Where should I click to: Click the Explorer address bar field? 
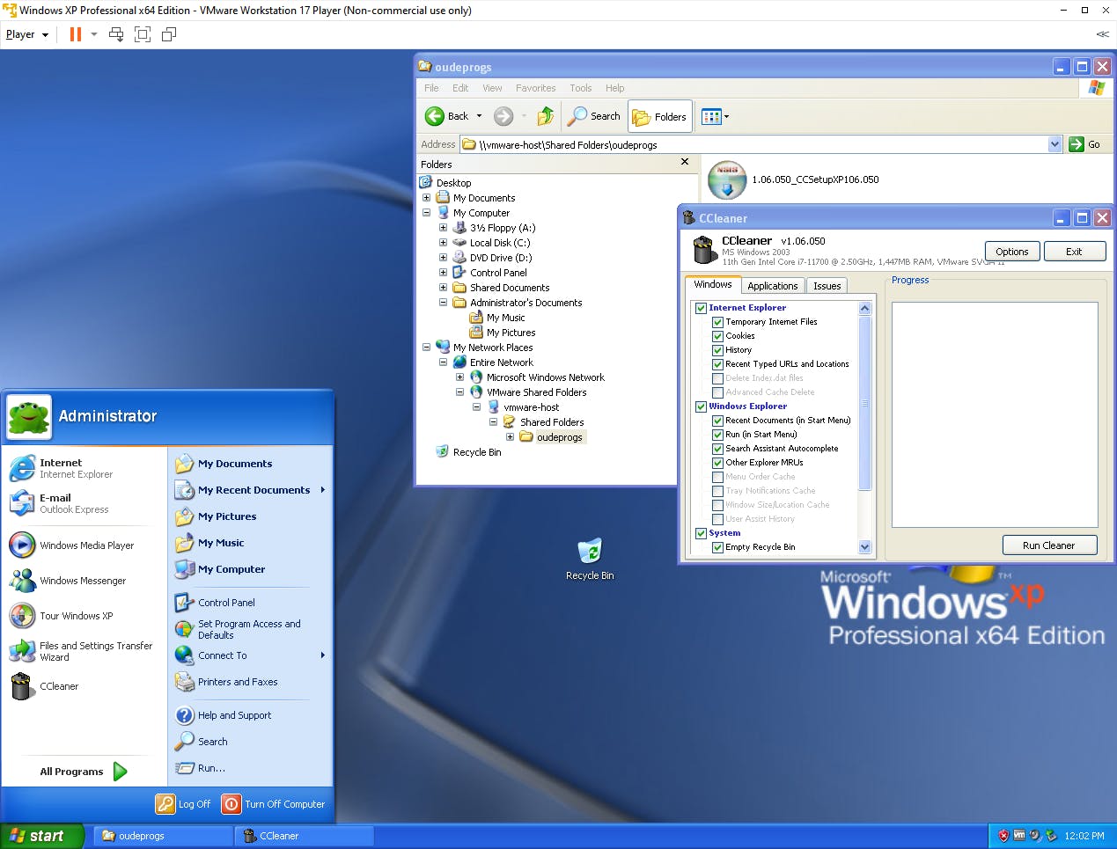[x=757, y=144]
